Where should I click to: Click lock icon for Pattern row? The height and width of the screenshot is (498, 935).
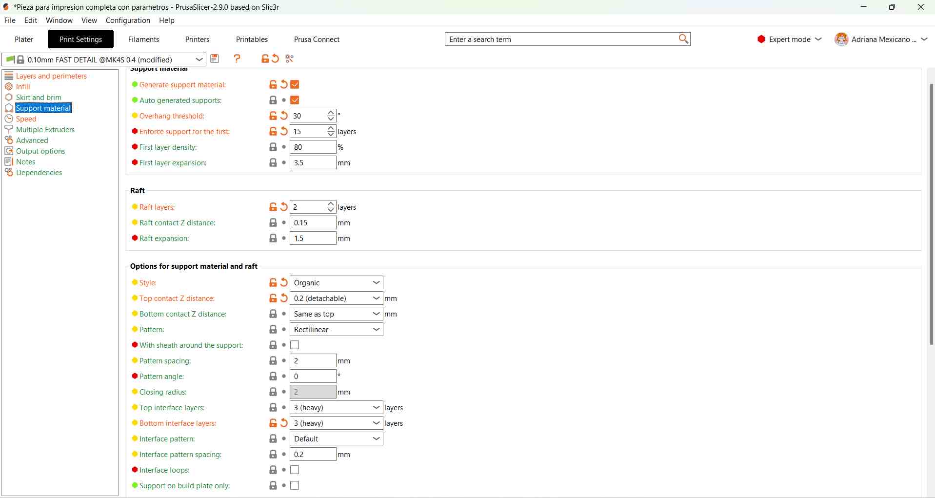point(273,330)
